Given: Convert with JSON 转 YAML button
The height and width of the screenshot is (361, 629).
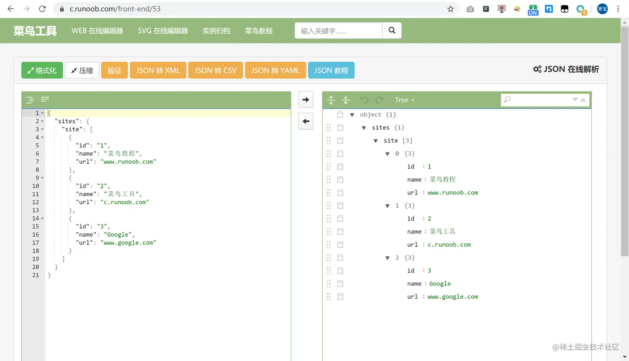Looking at the screenshot, I should 275,70.
